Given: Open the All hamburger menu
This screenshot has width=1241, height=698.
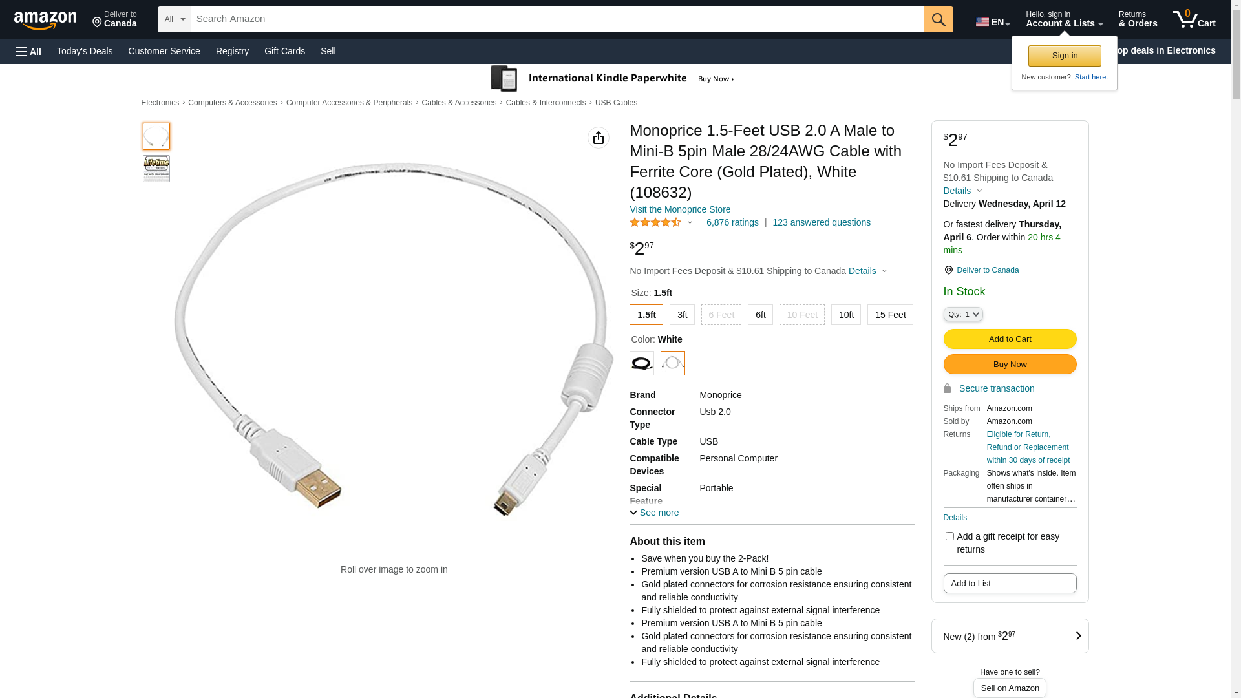Looking at the screenshot, I should [x=28, y=51].
